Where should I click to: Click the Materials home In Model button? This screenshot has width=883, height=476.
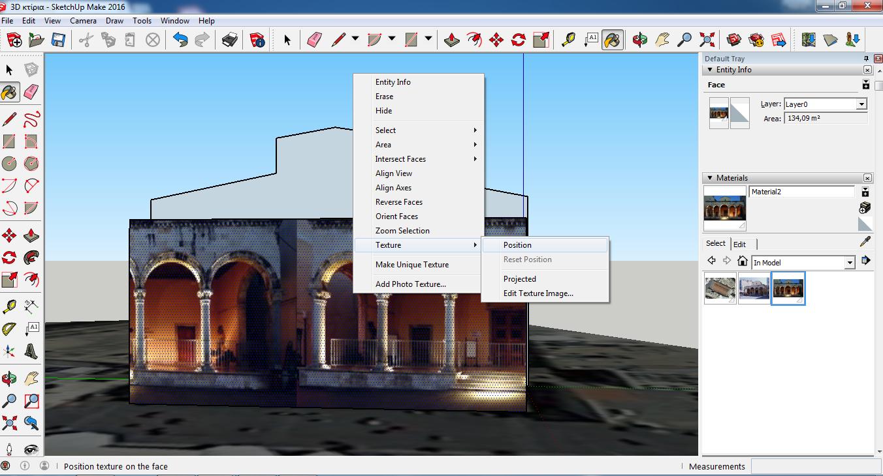pos(743,261)
